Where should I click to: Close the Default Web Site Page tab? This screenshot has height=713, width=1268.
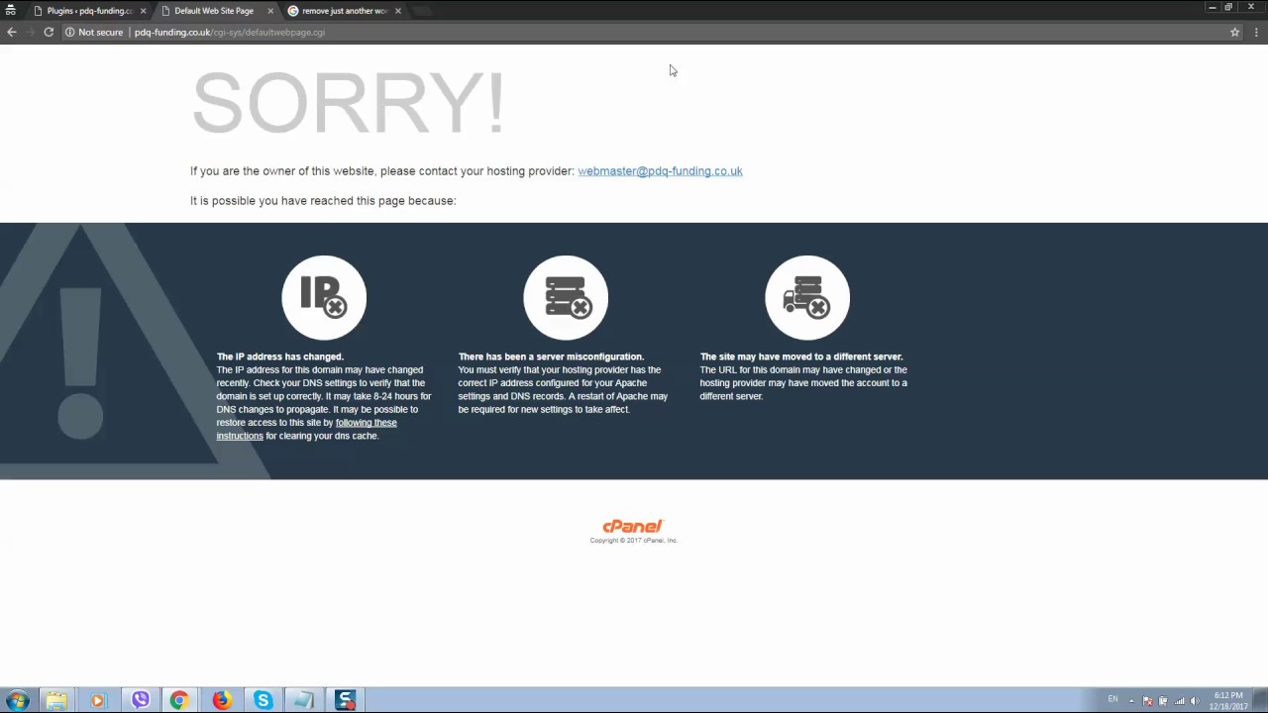[269, 11]
